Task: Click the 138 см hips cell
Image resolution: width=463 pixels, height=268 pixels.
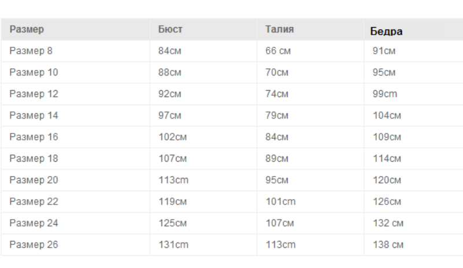Action: pos(388,244)
